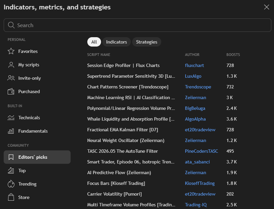Add Carrier Volatility [Pumori] script
The width and height of the screenshot is (274, 209).
click(114, 194)
